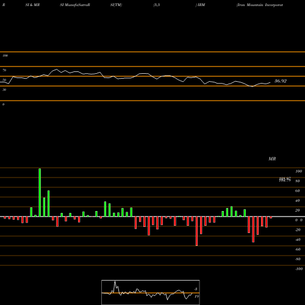This screenshot has height=305, width=305.
Task: Click the RSI axis label 0
Action: pos(3,104)
